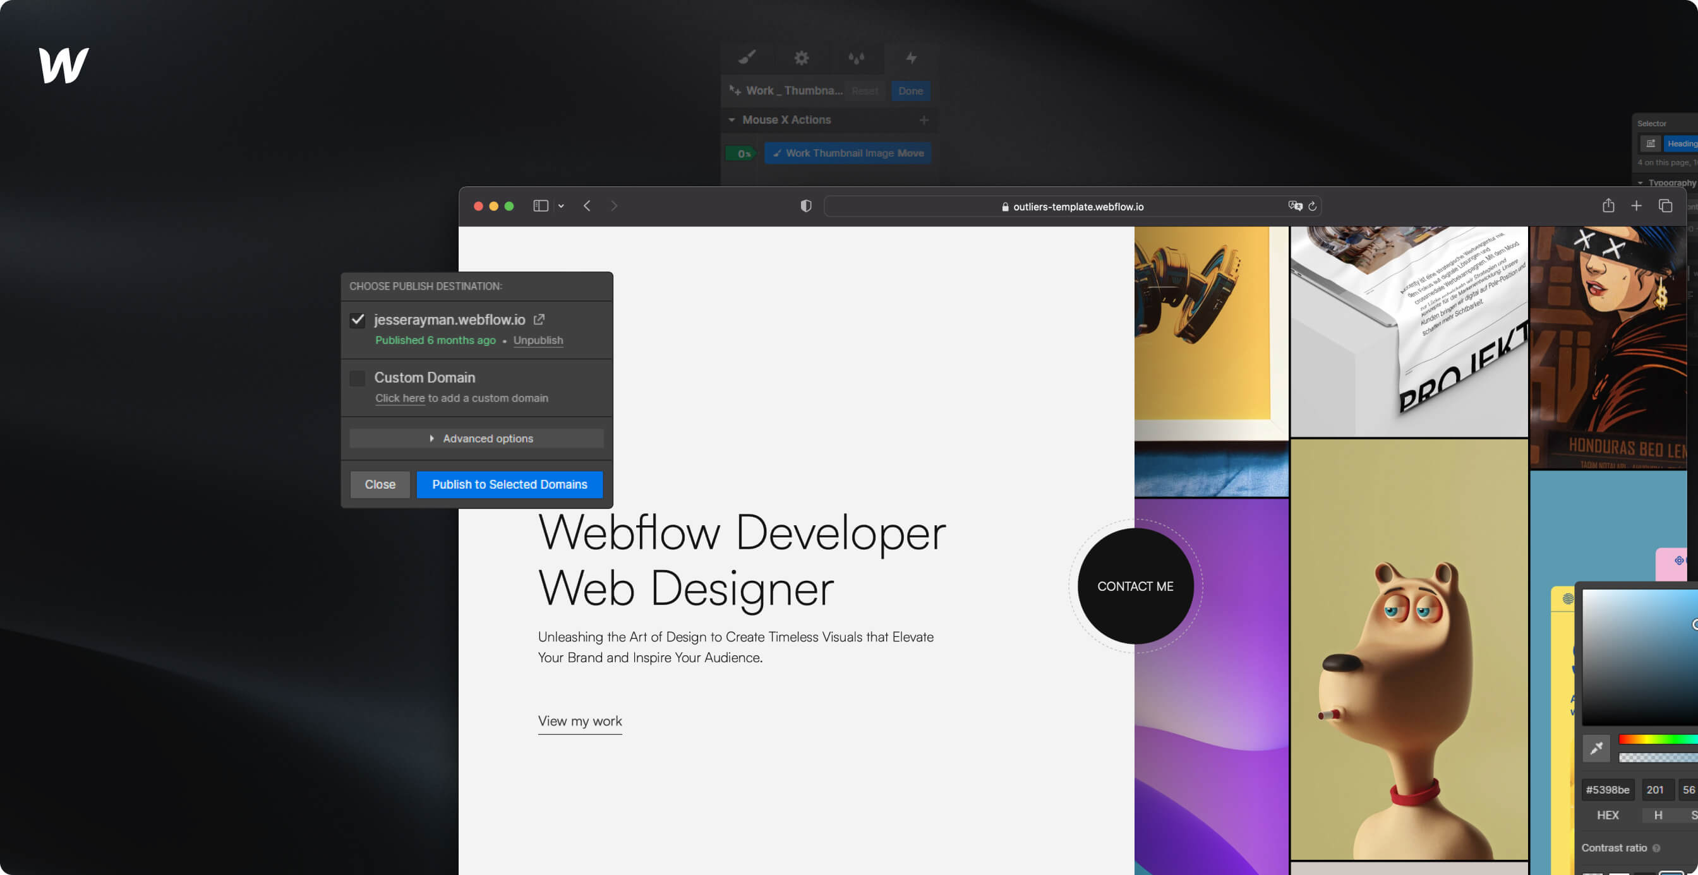Viewport: 1698px width, 875px height.
Task: Click the Webflow Developer Web Designer heading
Action: [x=742, y=559]
